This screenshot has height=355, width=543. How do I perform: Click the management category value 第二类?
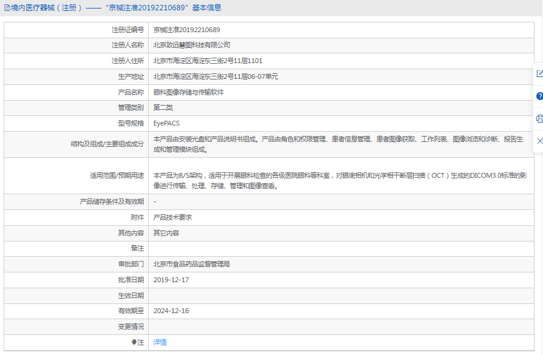(x=163, y=107)
